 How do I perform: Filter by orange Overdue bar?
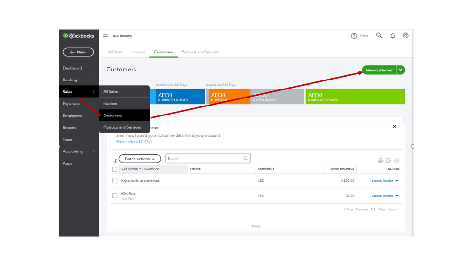tap(229, 97)
